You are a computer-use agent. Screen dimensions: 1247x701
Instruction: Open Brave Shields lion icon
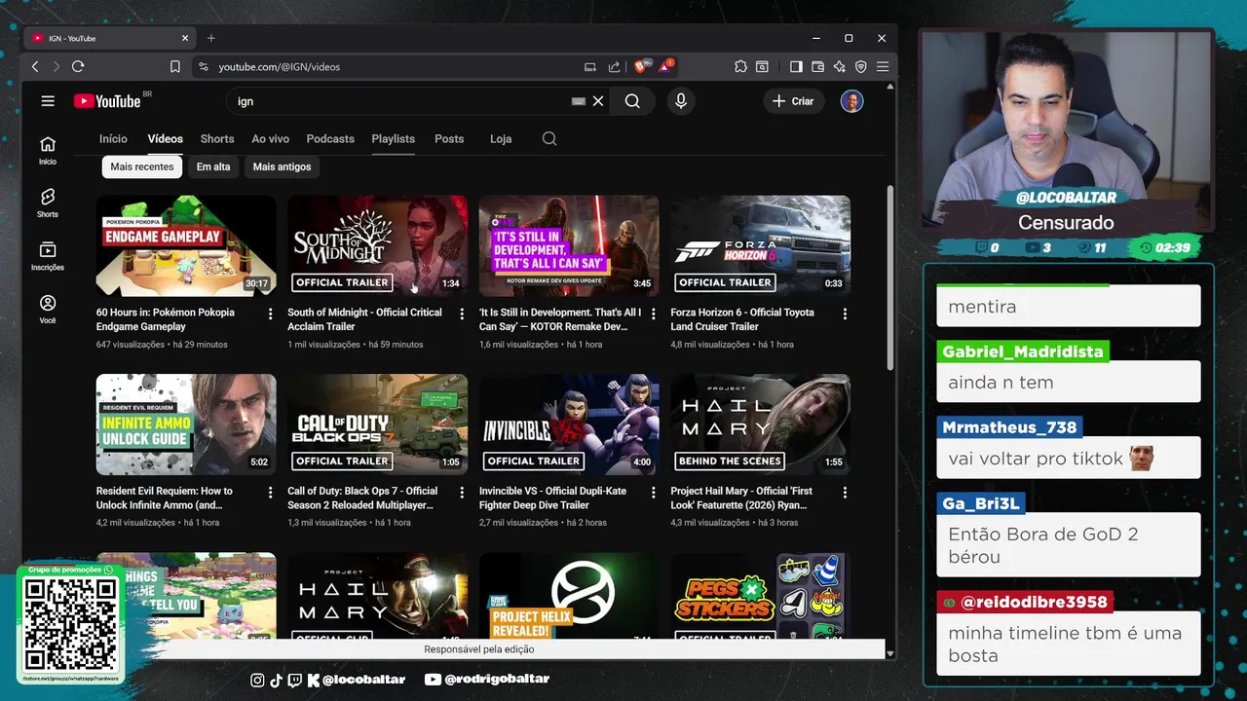pos(641,66)
